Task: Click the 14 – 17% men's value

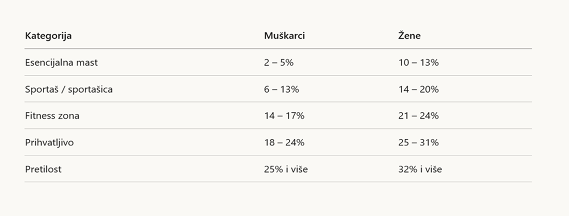Action: (284, 116)
